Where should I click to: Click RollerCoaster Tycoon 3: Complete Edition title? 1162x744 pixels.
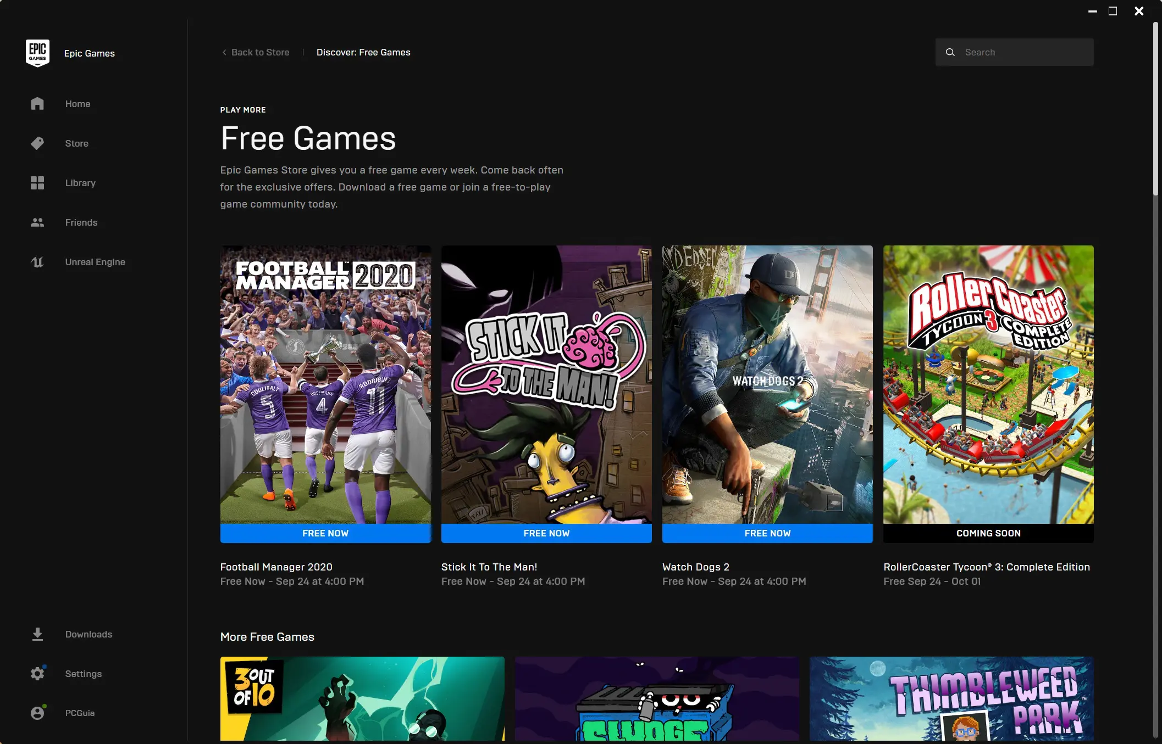click(987, 567)
